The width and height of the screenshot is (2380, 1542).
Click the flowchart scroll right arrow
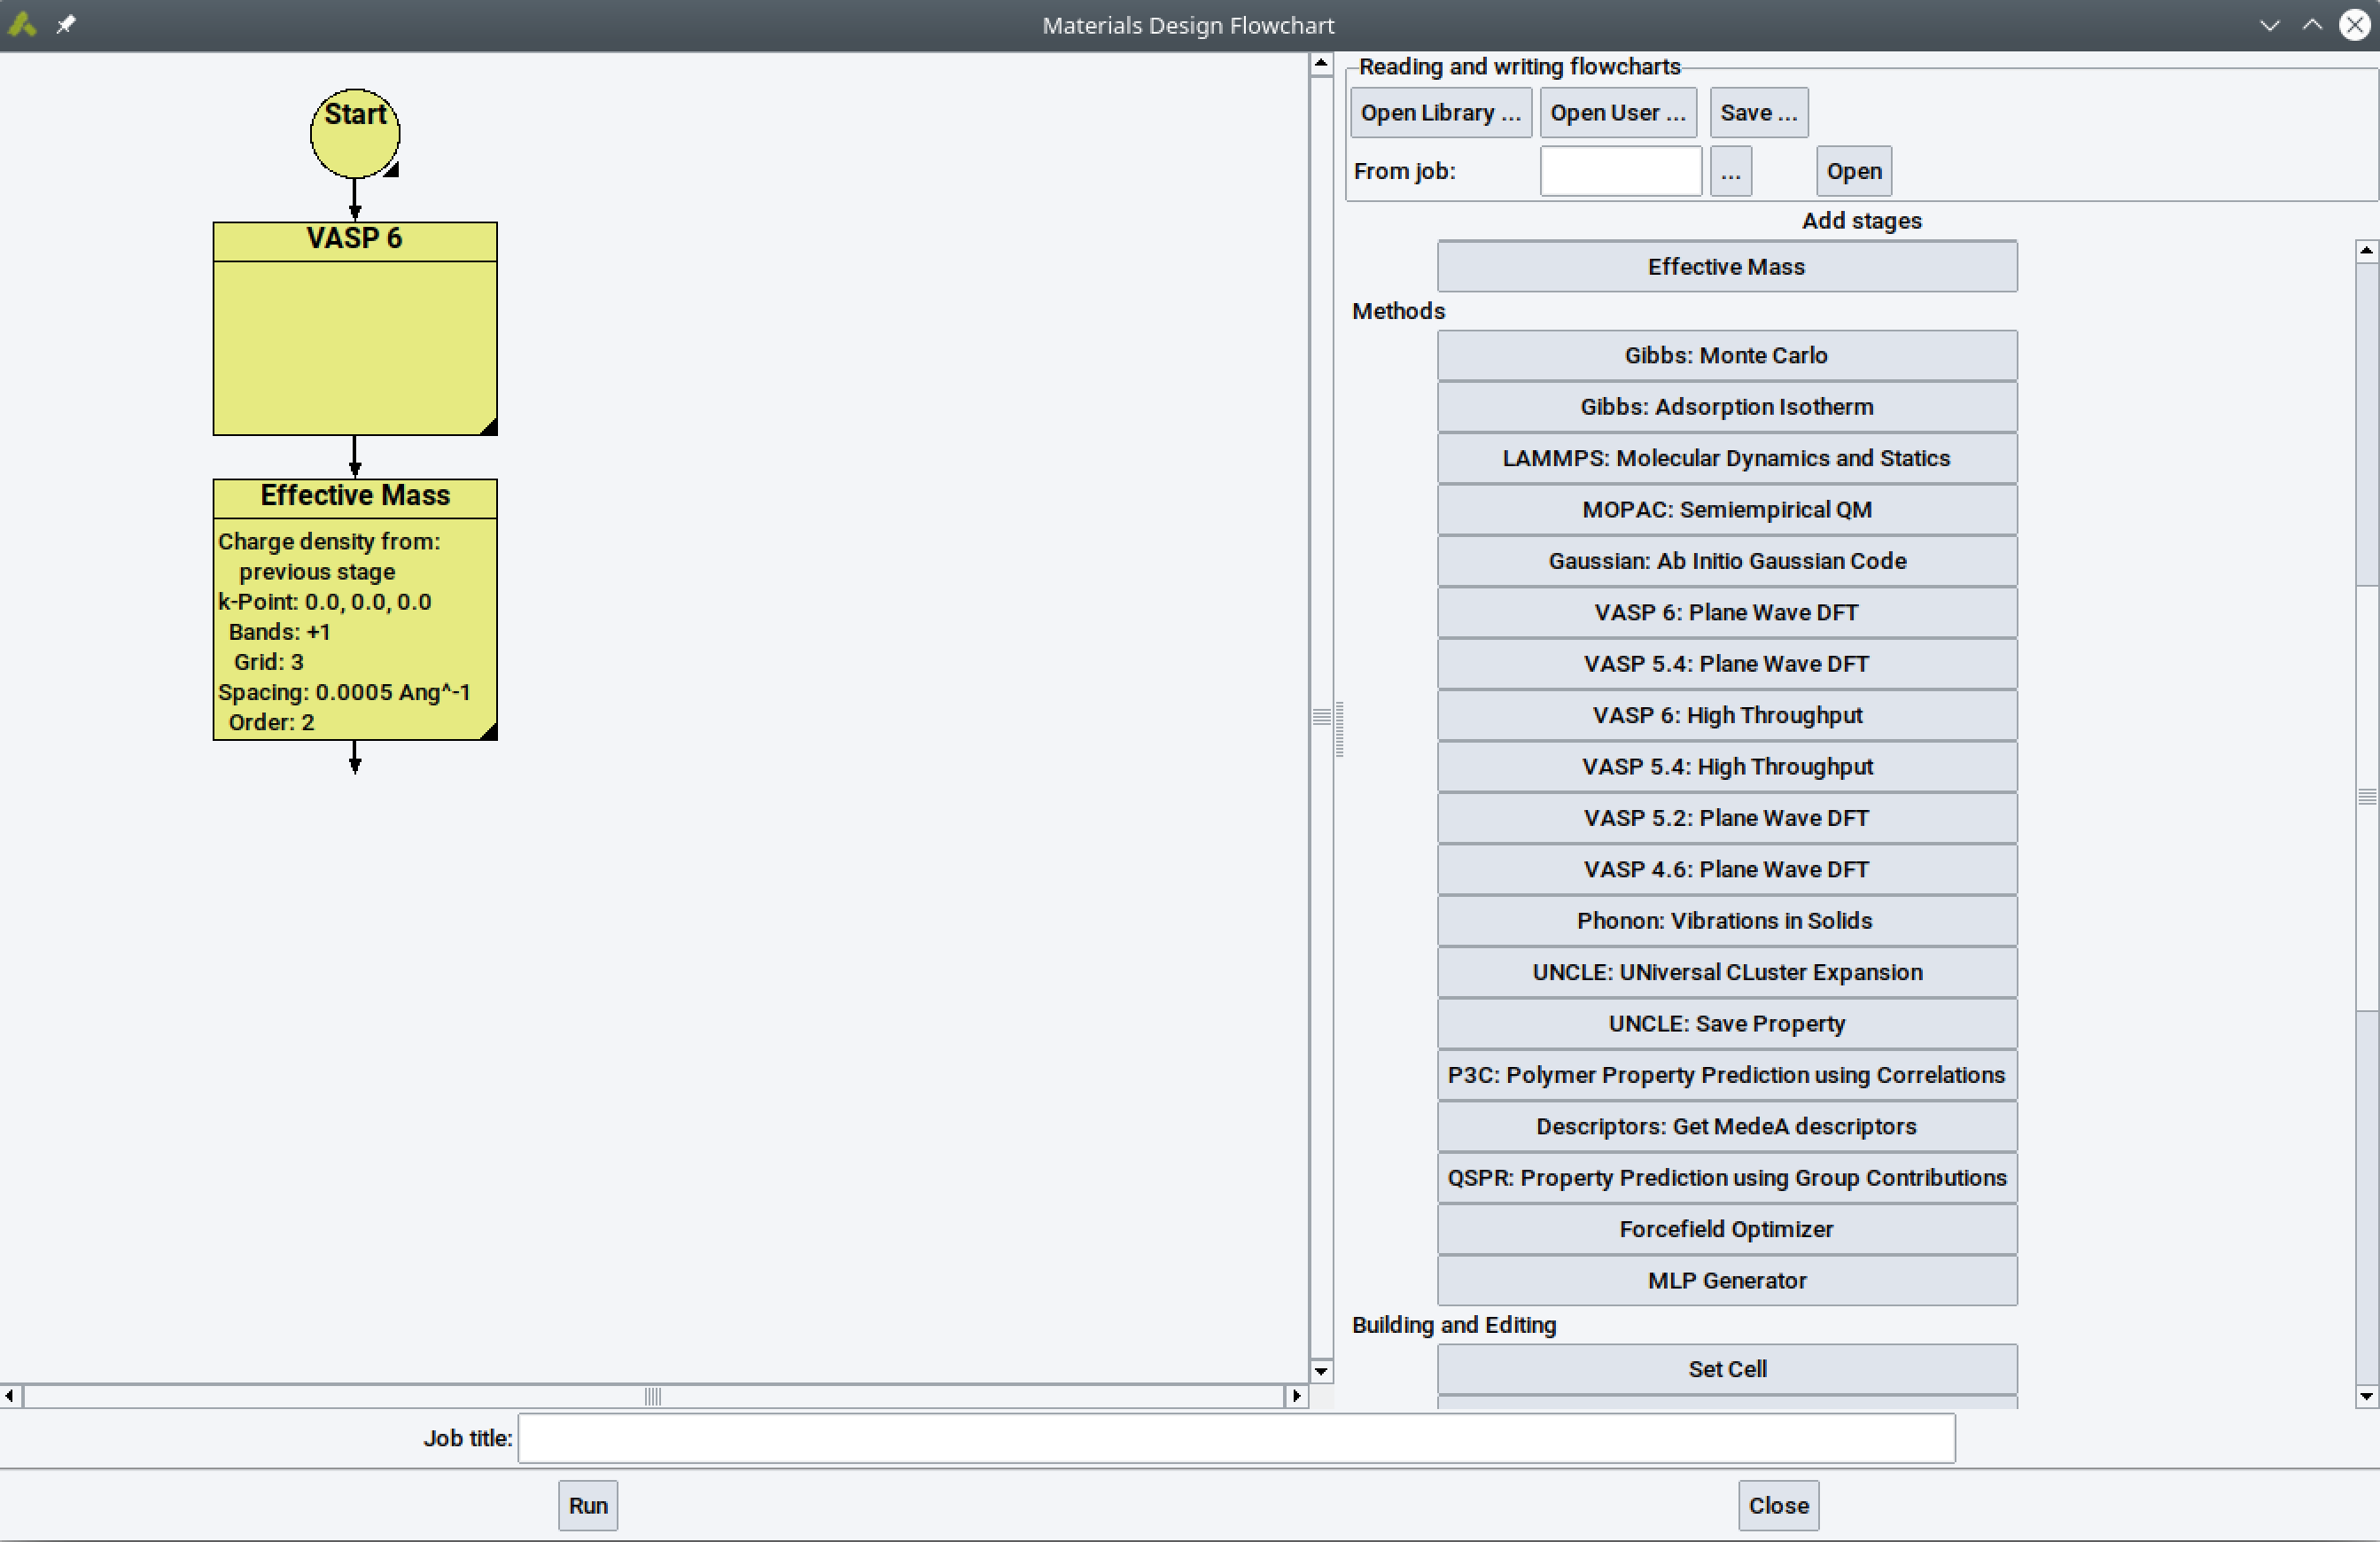coord(1297,1395)
